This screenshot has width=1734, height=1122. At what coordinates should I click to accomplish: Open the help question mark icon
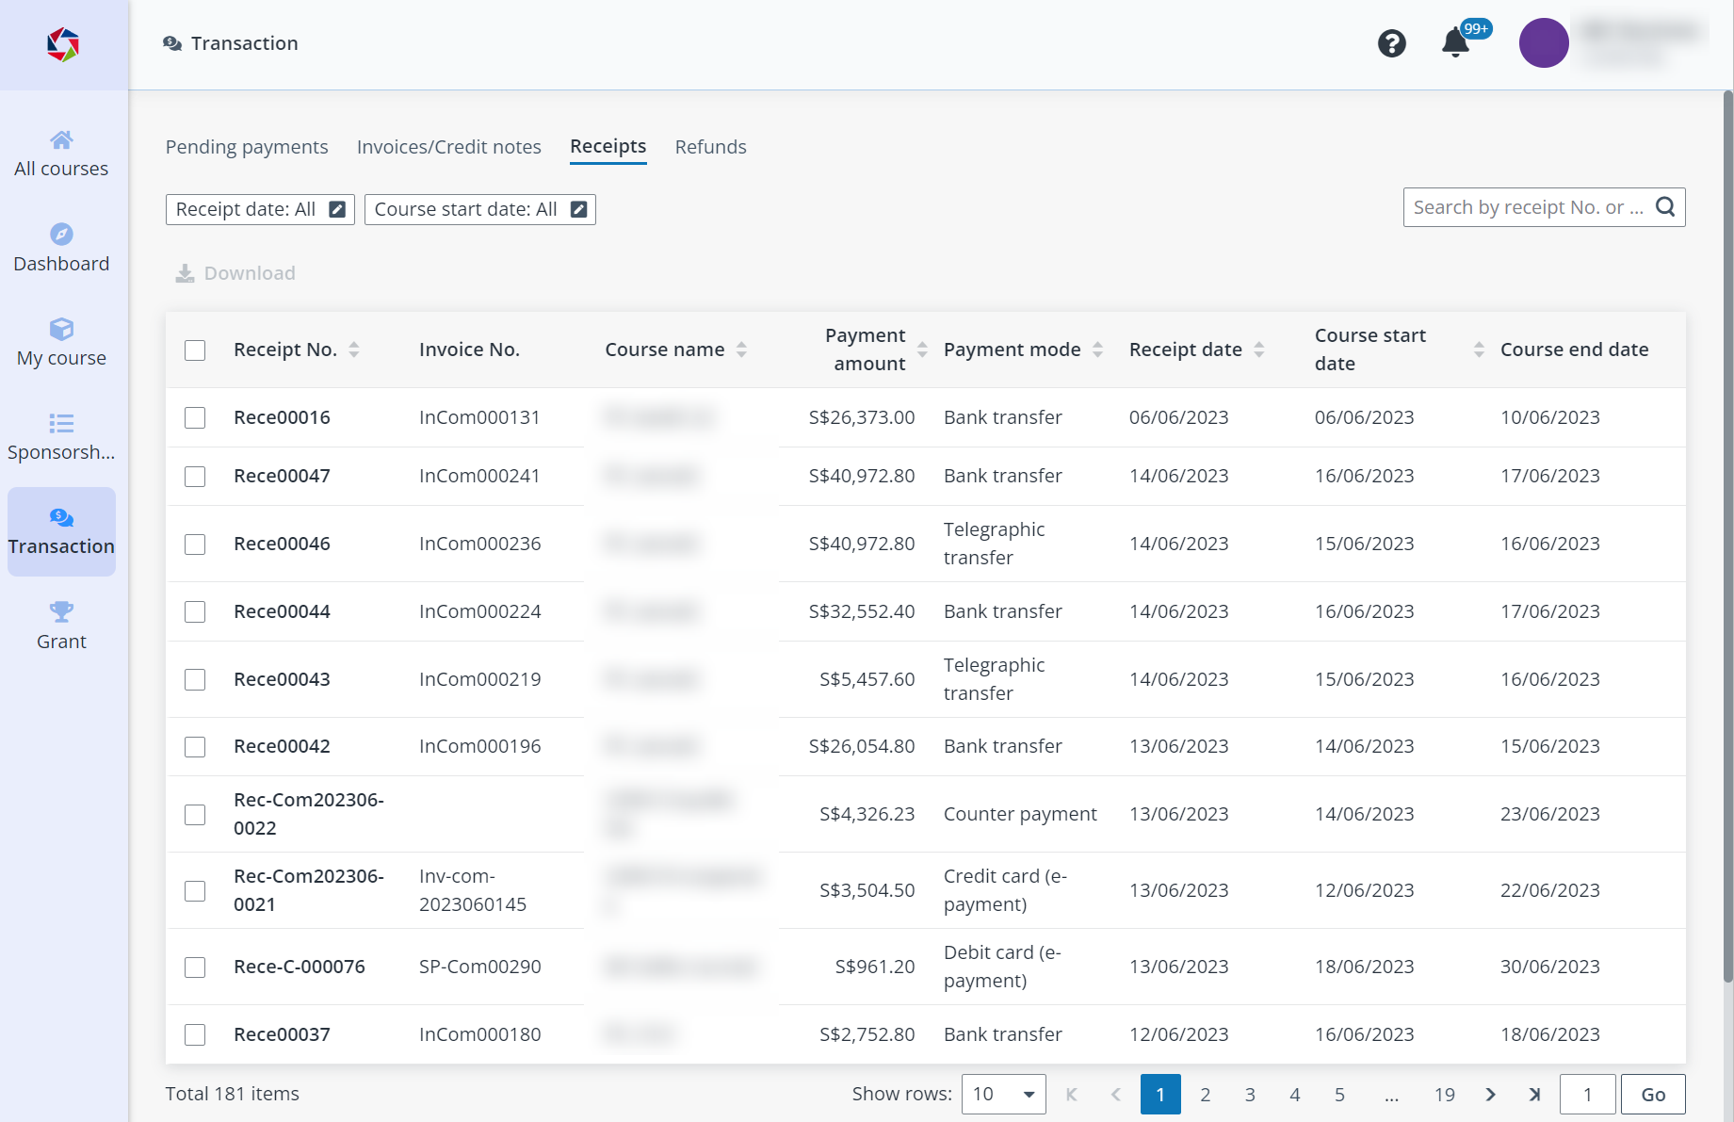click(1391, 43)
